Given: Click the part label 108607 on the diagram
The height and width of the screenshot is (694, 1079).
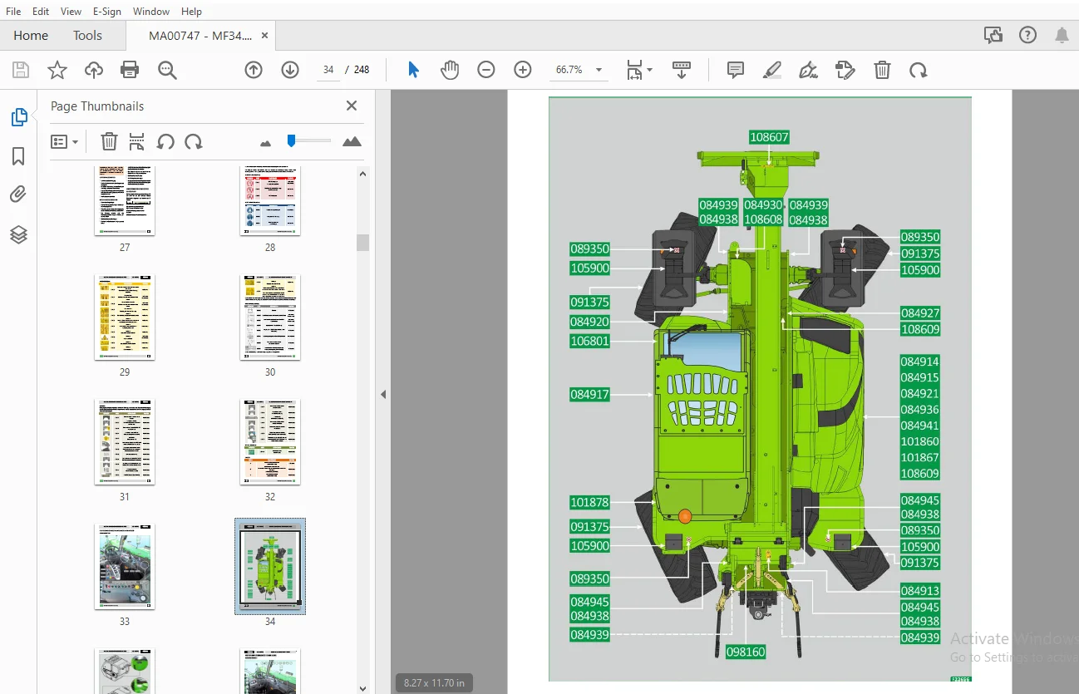Looking at the screenshot, I should (x=769, y=137).
